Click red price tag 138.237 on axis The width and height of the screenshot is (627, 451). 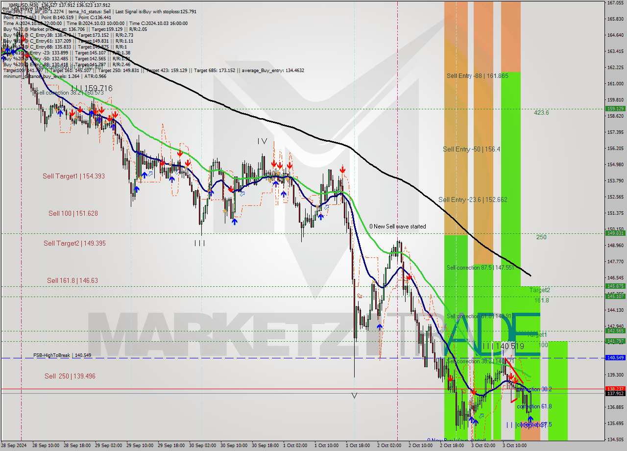(x=615, y=389)
